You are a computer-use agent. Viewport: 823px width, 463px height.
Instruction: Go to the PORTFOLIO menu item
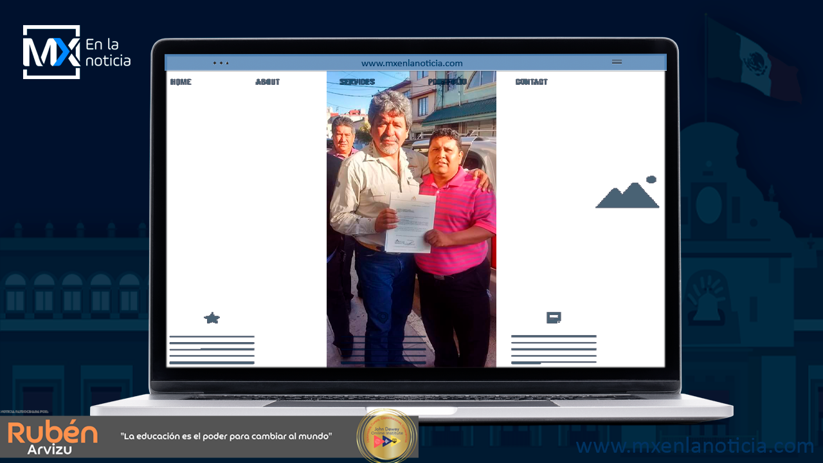pyautogui.click(x=447, y=82)
